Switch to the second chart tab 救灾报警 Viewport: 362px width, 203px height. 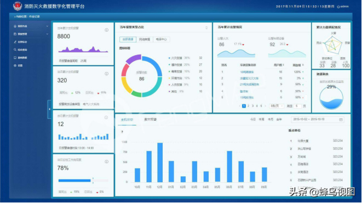coord(150,120)
